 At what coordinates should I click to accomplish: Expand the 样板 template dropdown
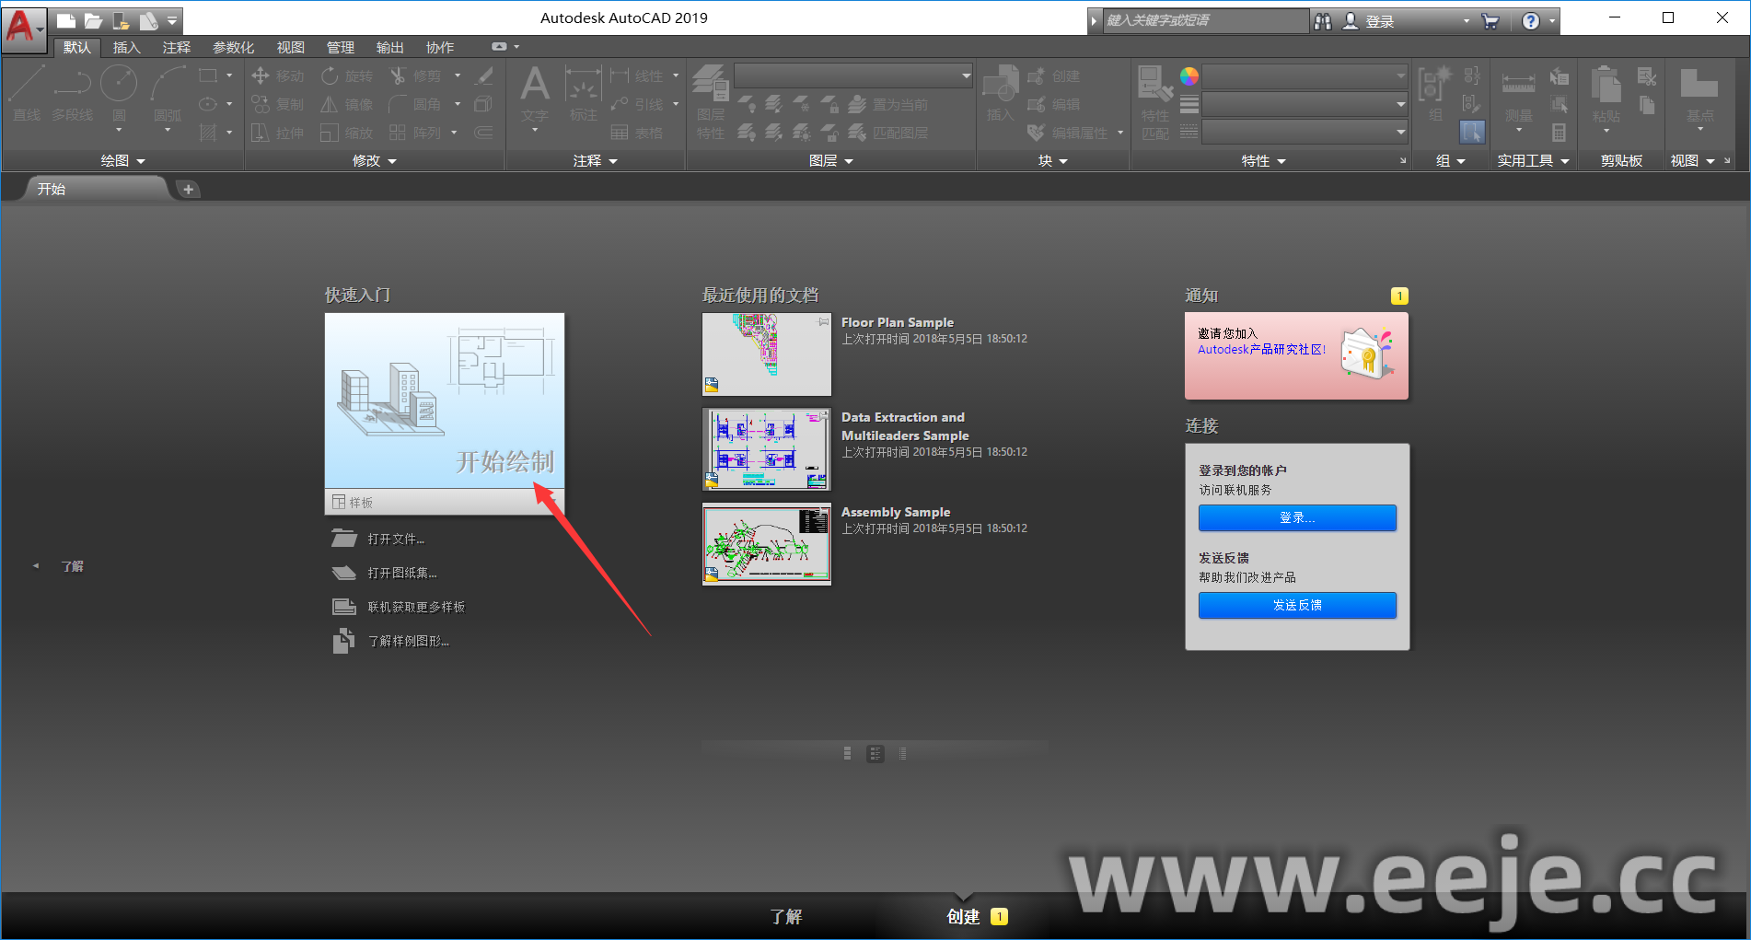coord(551,502)
